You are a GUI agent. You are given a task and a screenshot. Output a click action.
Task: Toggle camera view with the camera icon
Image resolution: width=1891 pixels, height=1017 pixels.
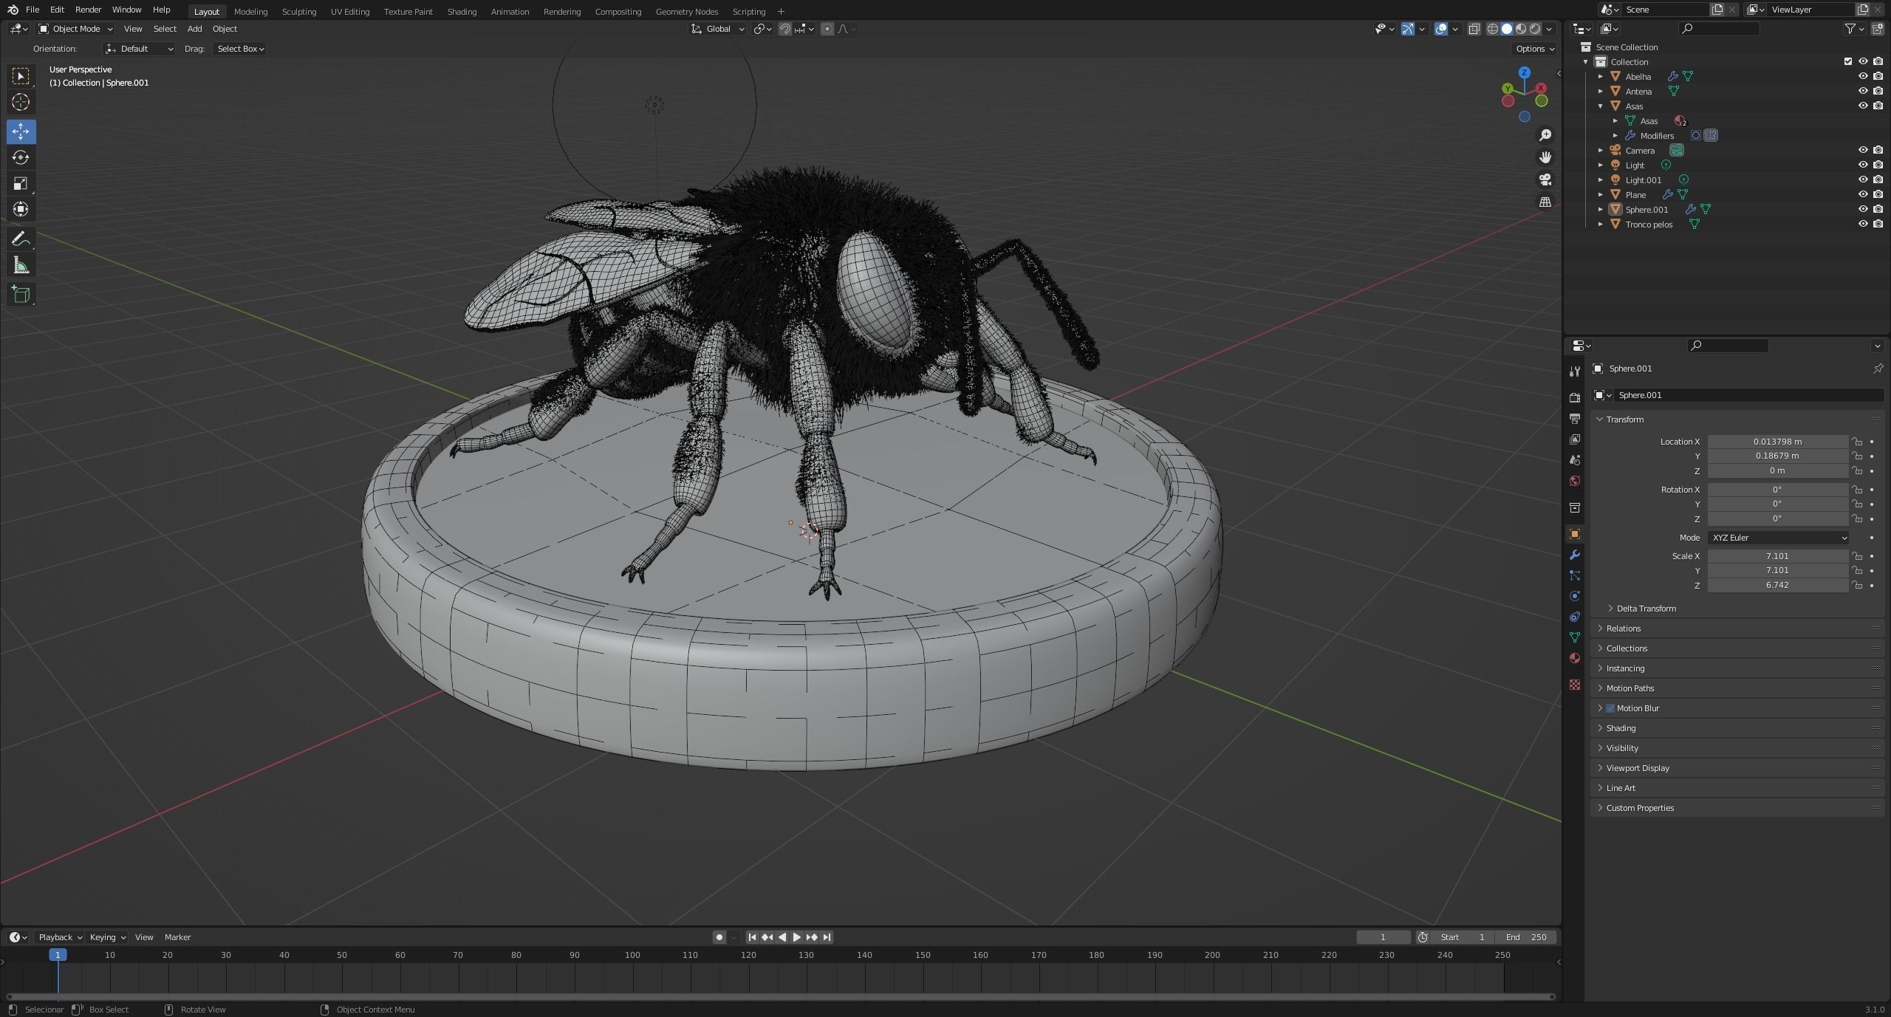click(x=1545, y=179)
